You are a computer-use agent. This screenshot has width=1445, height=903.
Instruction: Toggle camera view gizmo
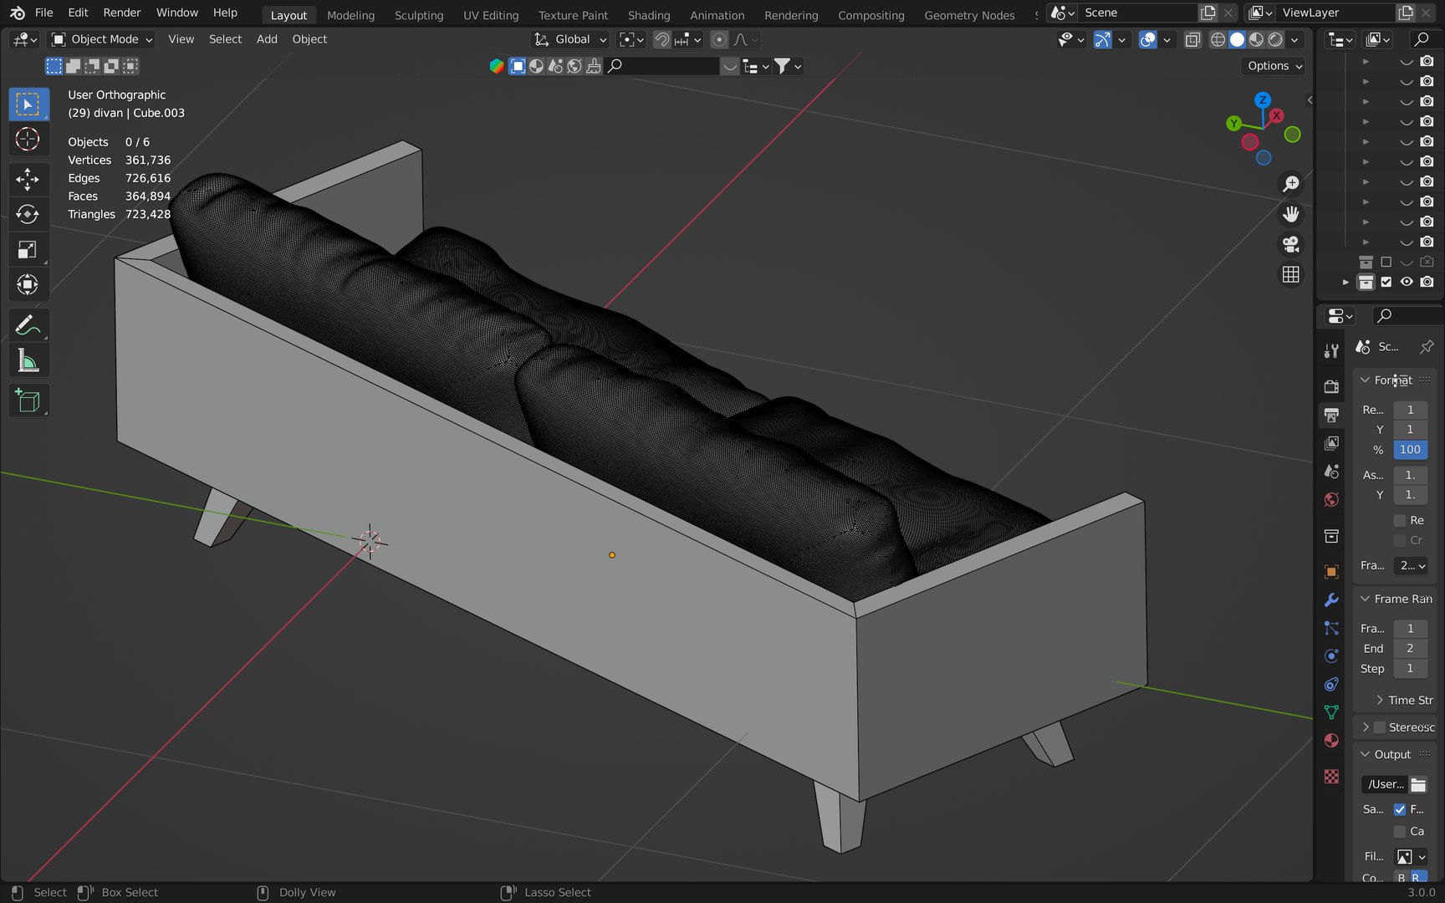(x=1291, y=244)
